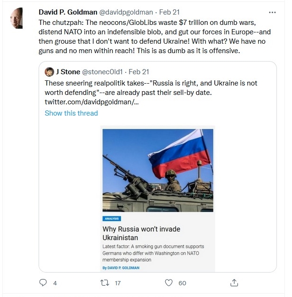The height and width of the screenshot is (297, 292).
Task: Follow the twitter.com/davidpgoldman link
Action: 91,102
